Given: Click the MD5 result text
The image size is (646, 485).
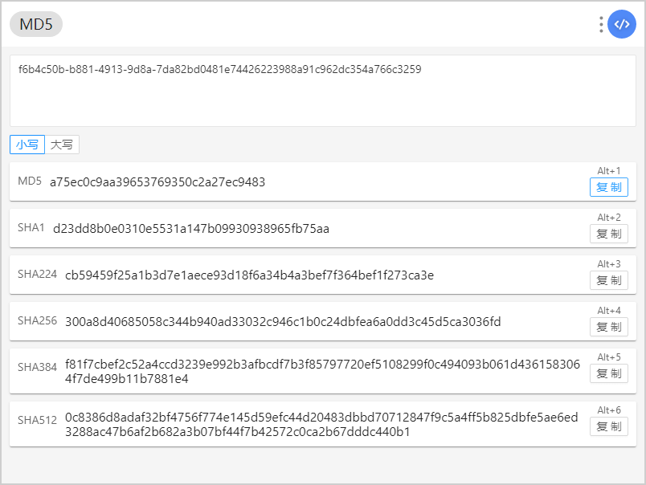Looking at the screenshot, I should [157, 182].
